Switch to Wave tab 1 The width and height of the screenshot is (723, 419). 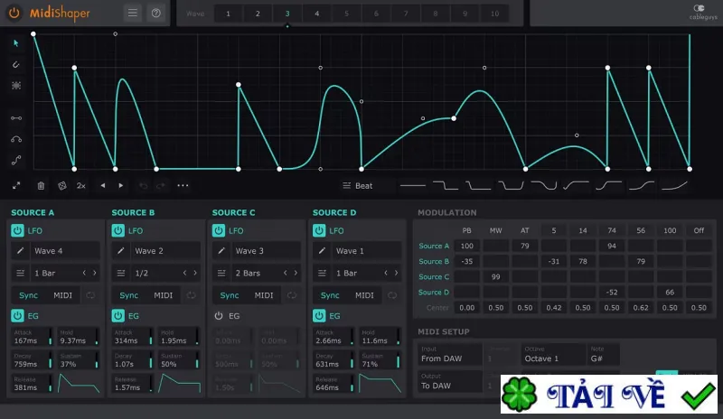coord(229,14)
